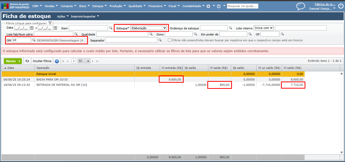This screenshot has height=162, width=345.
Task: Open the CRM menu
Action: pos(37,6)
